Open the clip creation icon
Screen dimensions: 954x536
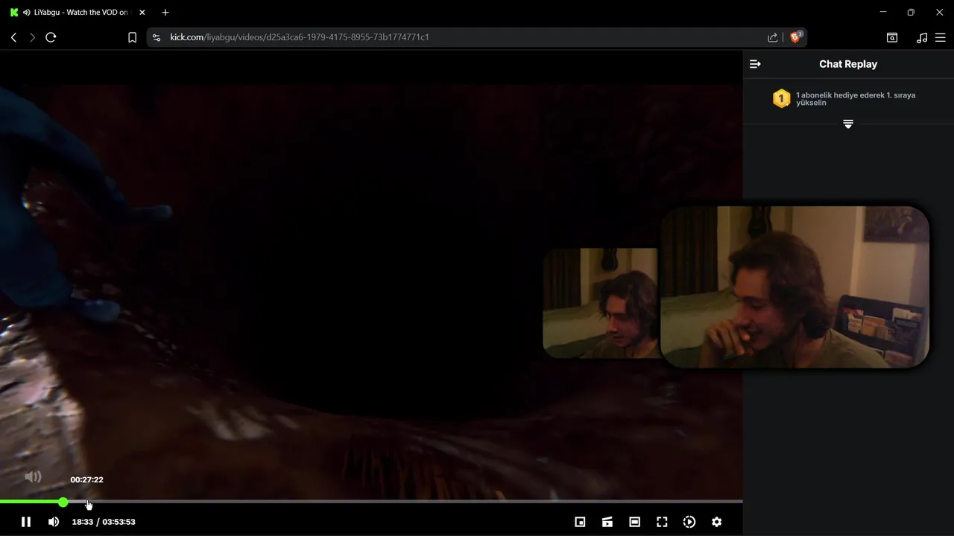click(x=607, y=522)
